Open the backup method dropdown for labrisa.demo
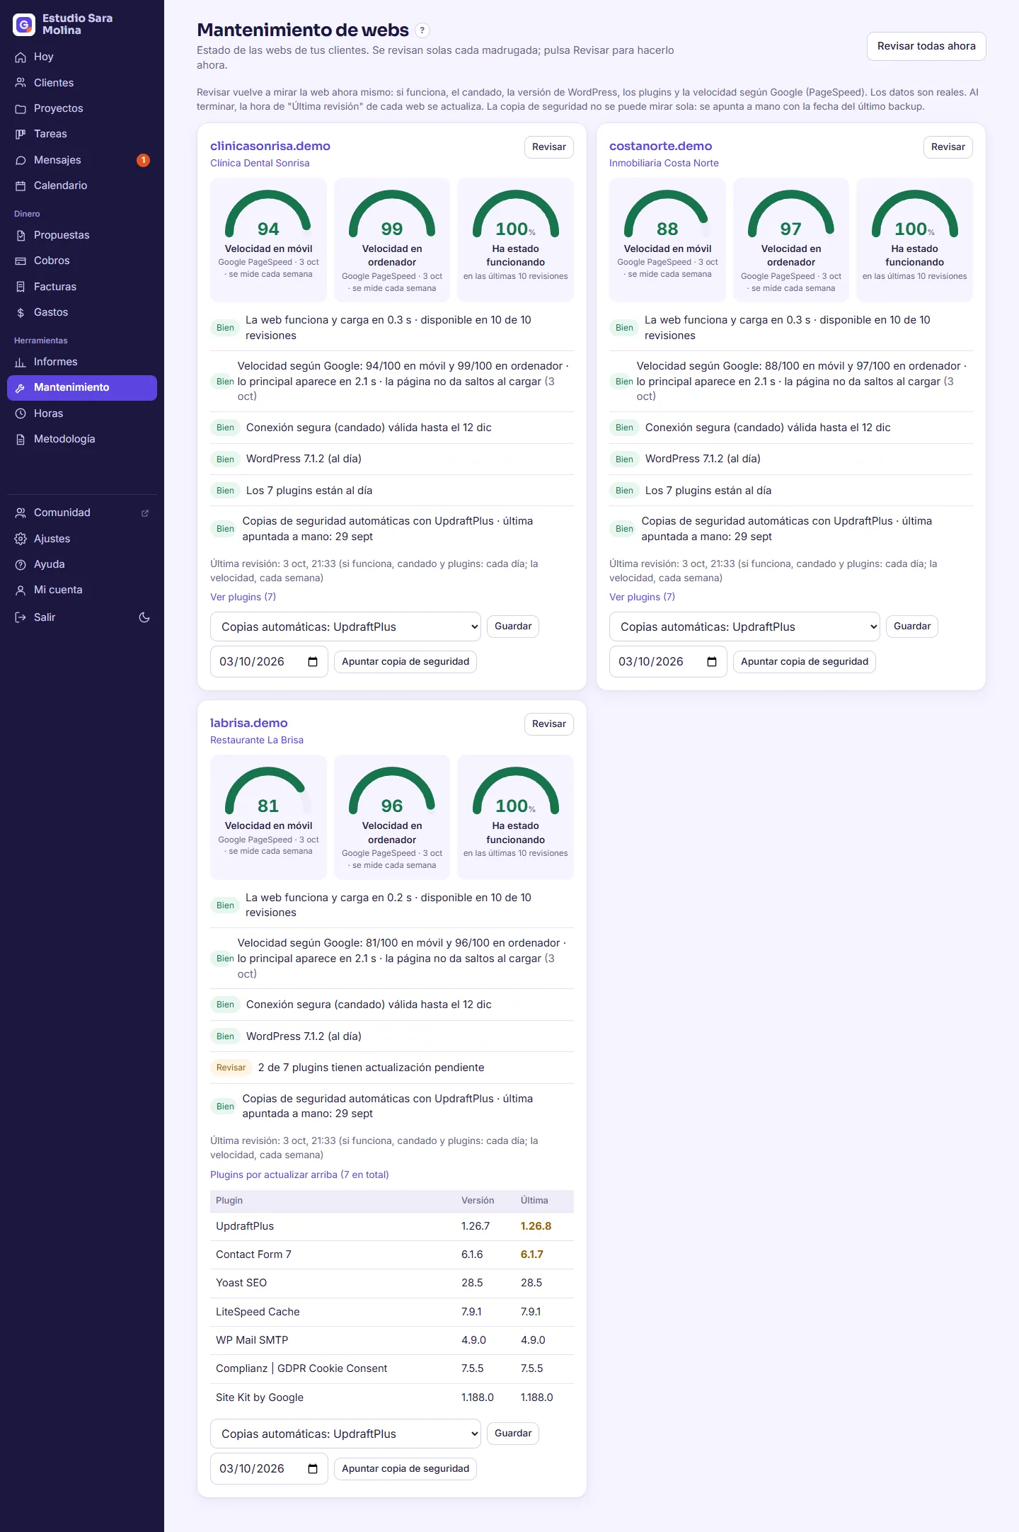The width and height of the screenshot is (1019, 1532). [x=345, y=1434]
